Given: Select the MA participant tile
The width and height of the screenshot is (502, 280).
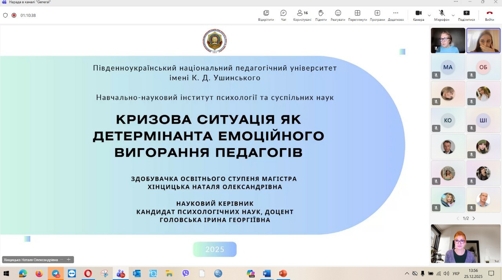Looking at the screenshot, I should [448, 67].
